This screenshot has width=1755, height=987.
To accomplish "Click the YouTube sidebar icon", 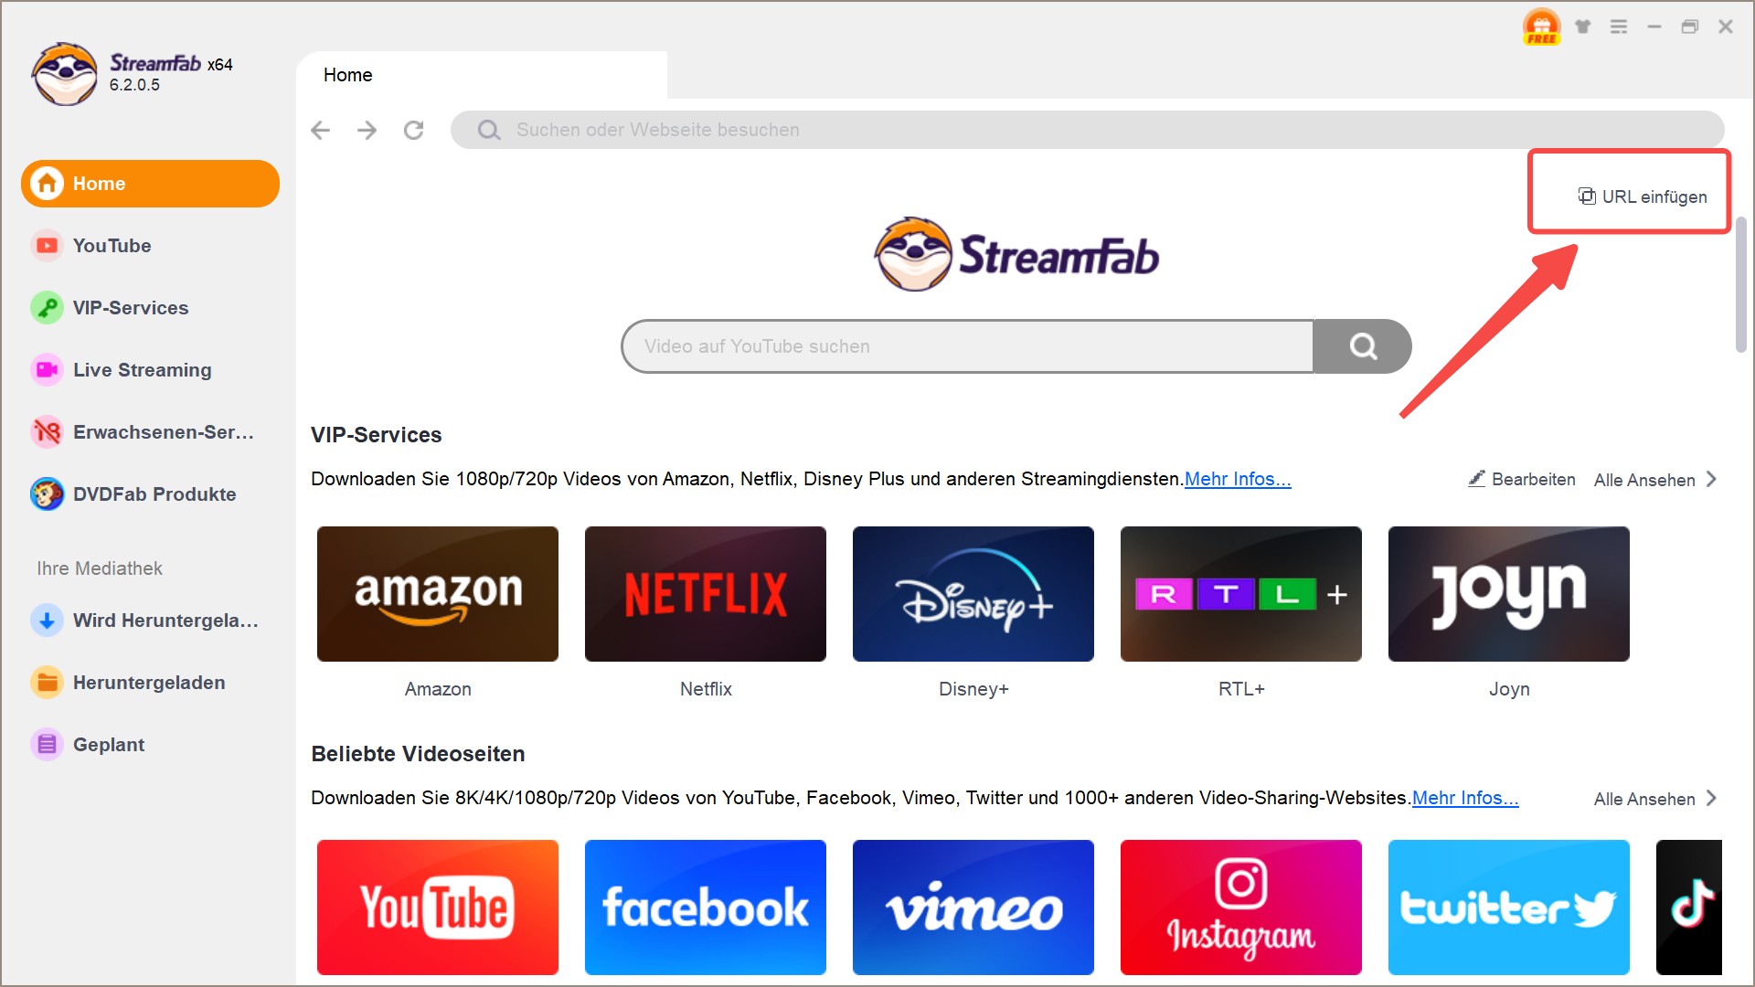I will (x=45, y=246).
